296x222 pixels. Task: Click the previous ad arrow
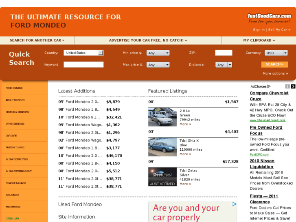coord(287,86)
